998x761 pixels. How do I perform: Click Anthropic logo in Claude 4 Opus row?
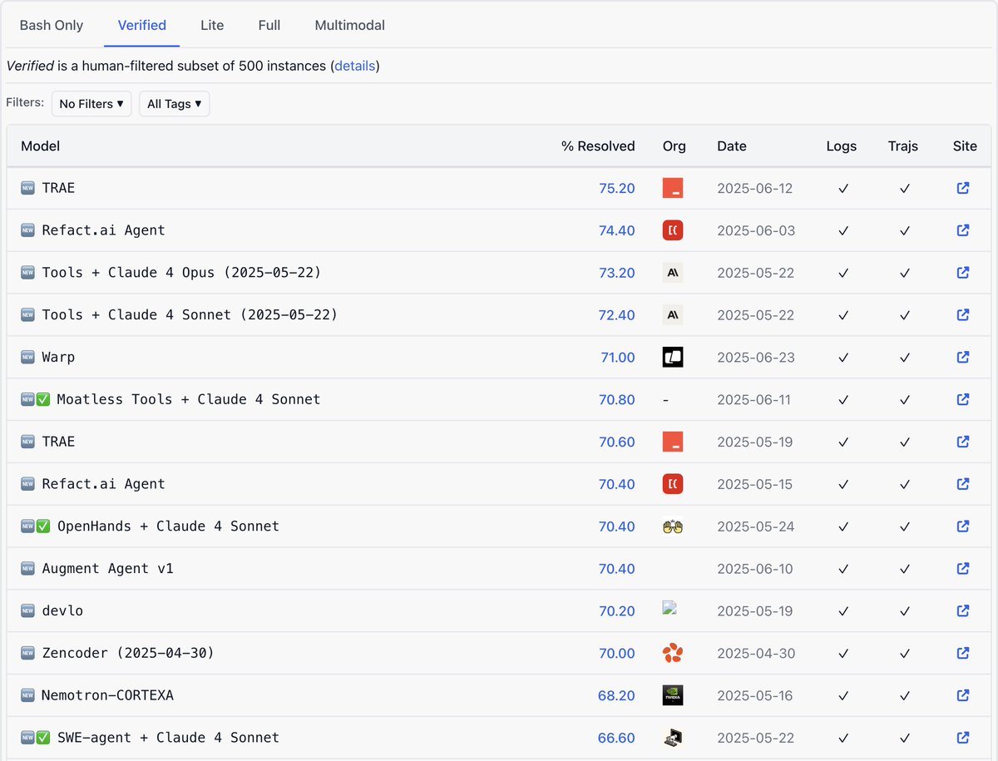click(x=673, y=272)
